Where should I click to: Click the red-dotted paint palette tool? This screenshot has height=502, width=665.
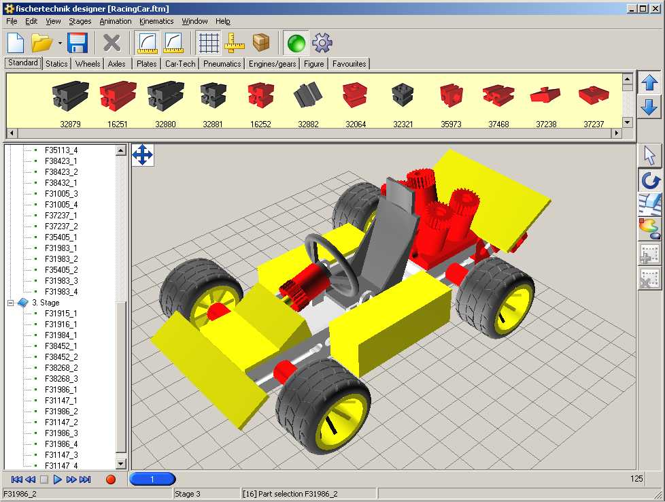pos(649,229)
